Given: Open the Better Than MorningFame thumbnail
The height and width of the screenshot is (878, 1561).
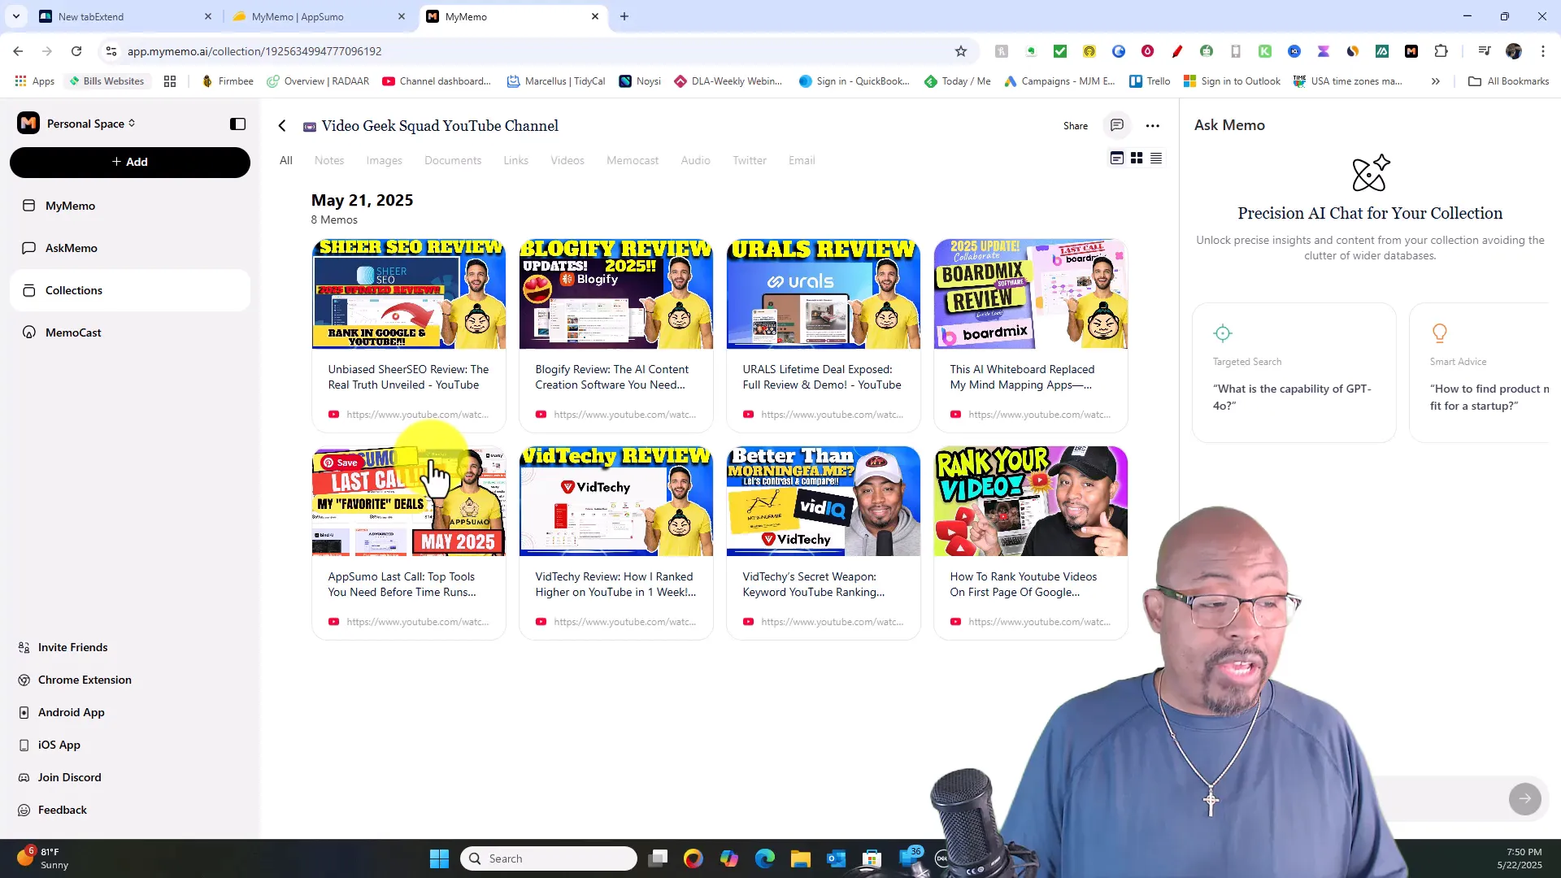Looking at the screenshot, I should 824,502.
